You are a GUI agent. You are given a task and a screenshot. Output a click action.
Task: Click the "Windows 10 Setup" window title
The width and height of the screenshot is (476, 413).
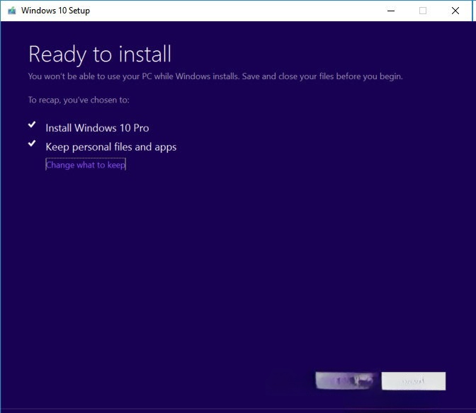(x=55, y=11)
